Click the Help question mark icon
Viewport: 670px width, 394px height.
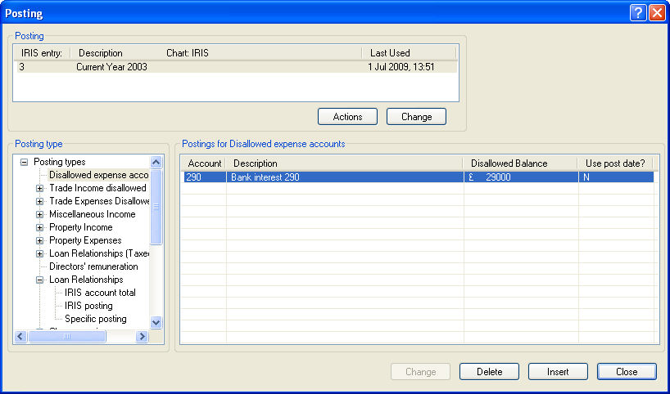coord(639,13)
